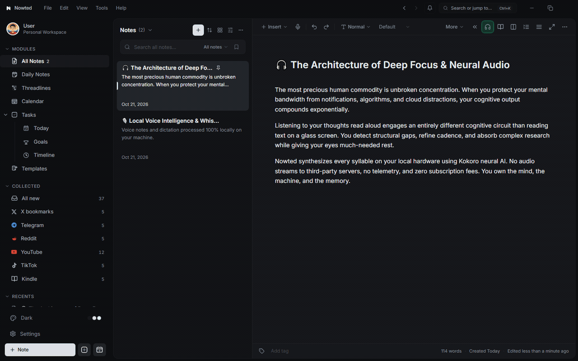Open the More dropdown in the toolbar
Image resolution: width=578 pixels, height=361 pixels.
[454, 27]
